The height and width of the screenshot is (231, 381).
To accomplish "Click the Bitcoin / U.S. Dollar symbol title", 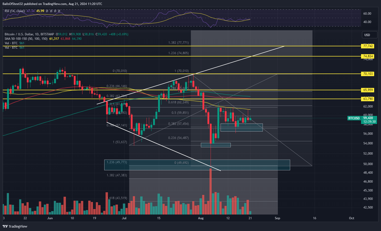I will pos(29,34).
